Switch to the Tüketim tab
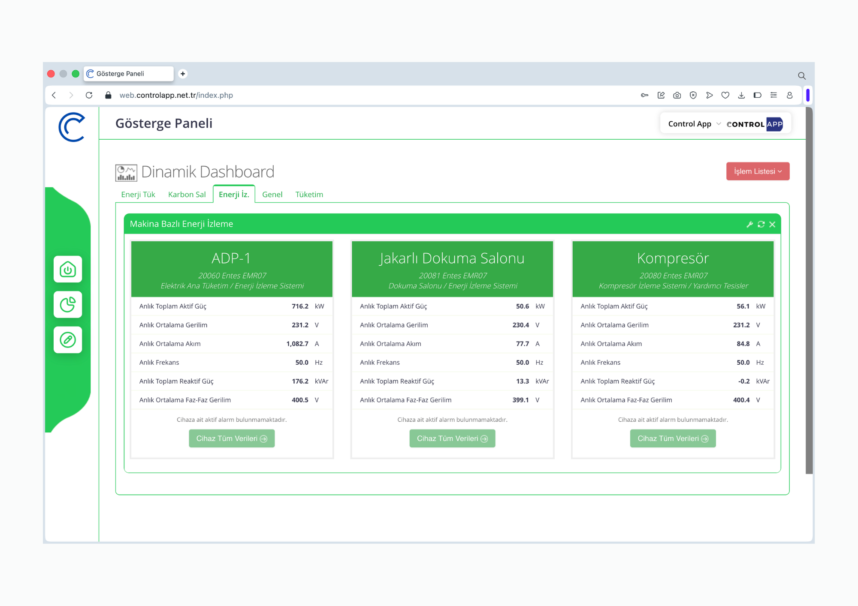This screenshot has width=858, height=606. [309, 194]
